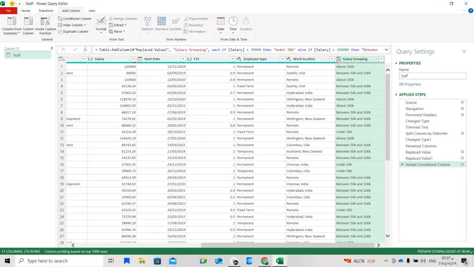Image resolution: width=474 pixels, height=267 pixels.
Task: Open Windows Start menu
Action: [7, 261]
